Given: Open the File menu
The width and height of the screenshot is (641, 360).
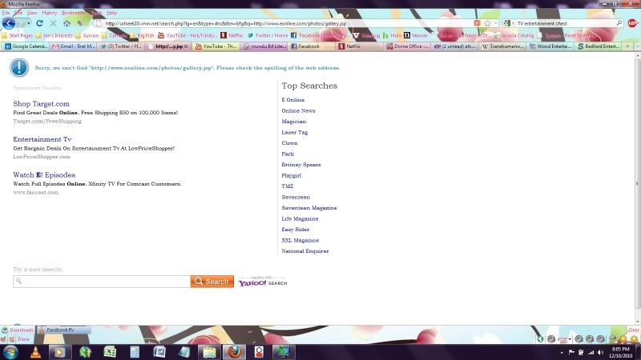Looking at the screenshot, I should (x=6, y=13).
